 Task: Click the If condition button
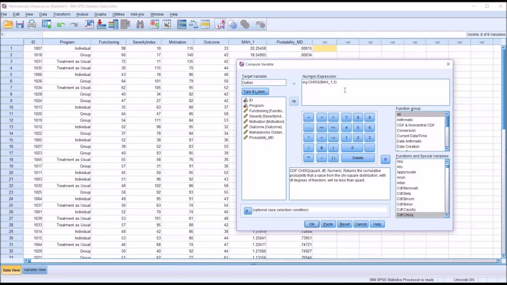coord(248,211)
